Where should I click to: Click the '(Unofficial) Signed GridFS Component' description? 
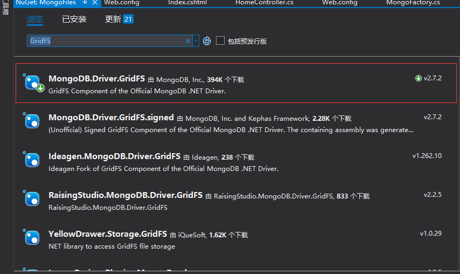[231, 130]
